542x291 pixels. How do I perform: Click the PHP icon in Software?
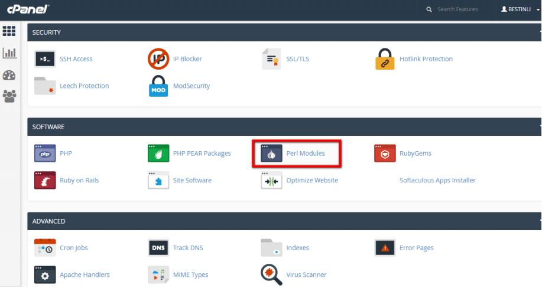click(x=45, y=153)
